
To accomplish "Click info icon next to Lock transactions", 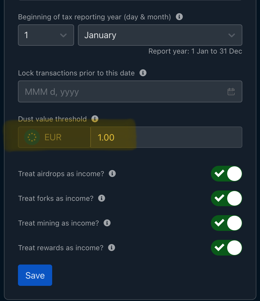I will (x=143, y=73).
